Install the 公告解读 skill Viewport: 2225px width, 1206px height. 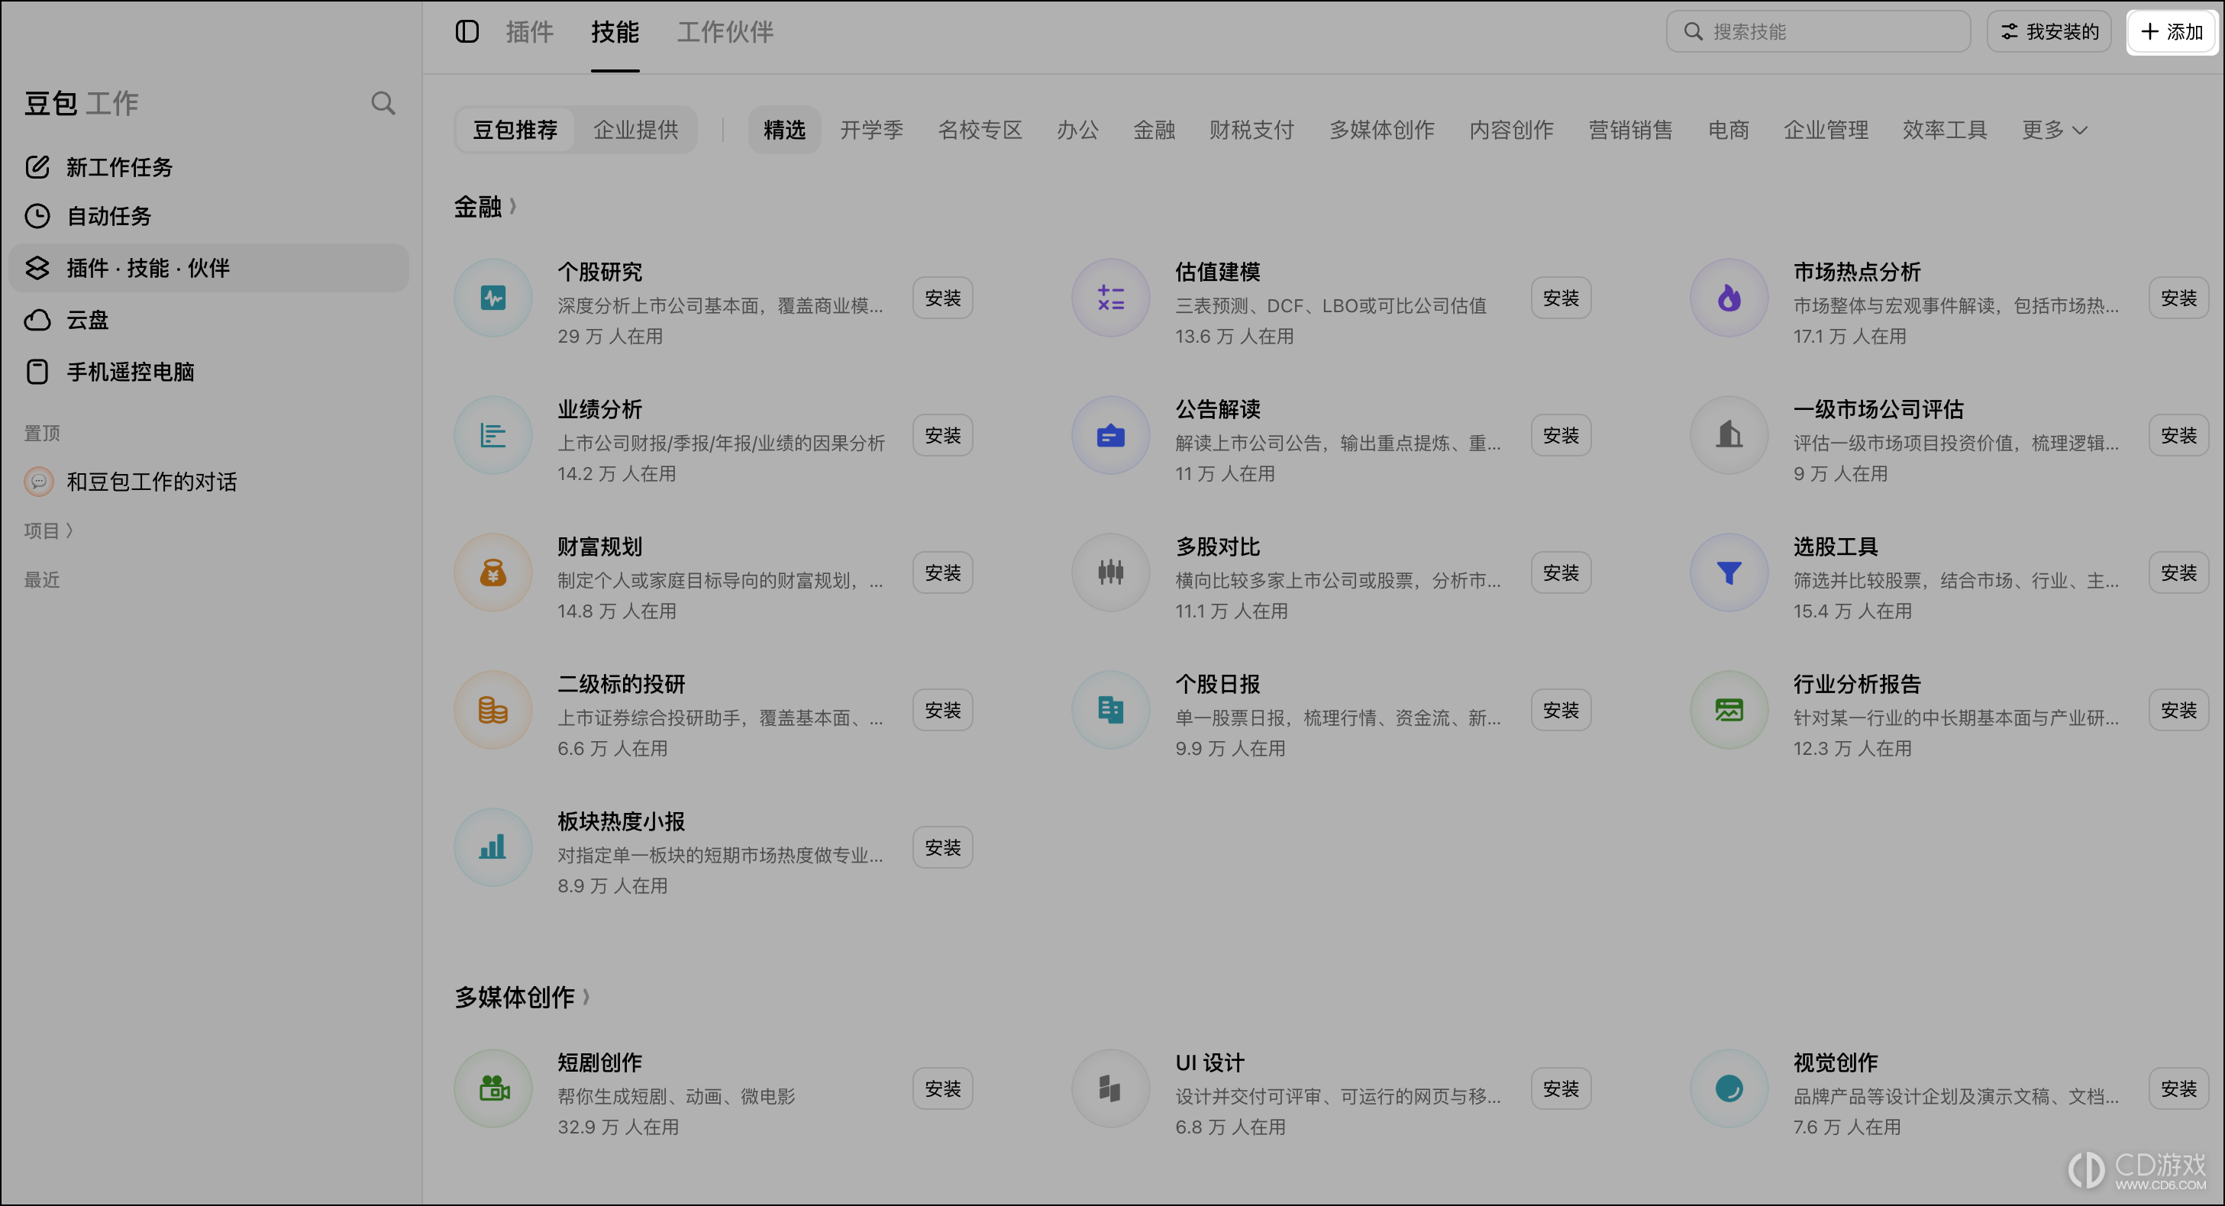(1561, 435)
